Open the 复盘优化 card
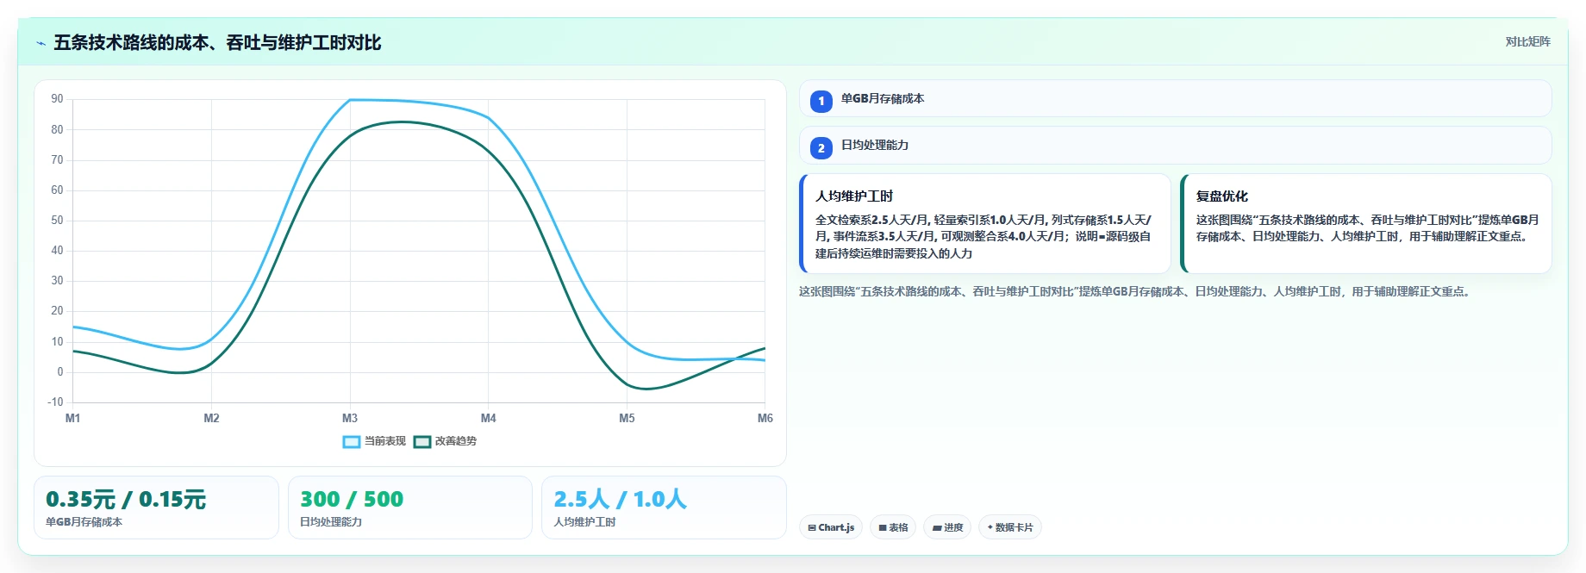The width and height of the screenshot is (1586, 573). pyautogui.click(x=1366, y=224)
